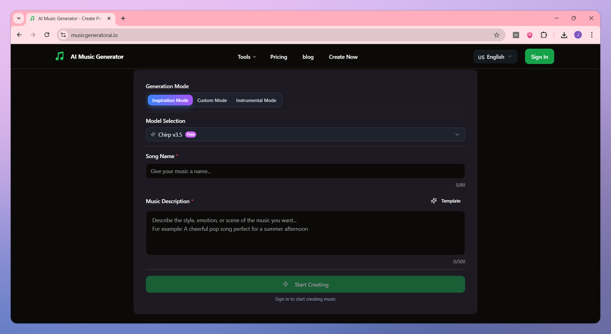Switch to Instrumental Mode
The width and height of the screenshot is (611, 334).
(256, 100)
